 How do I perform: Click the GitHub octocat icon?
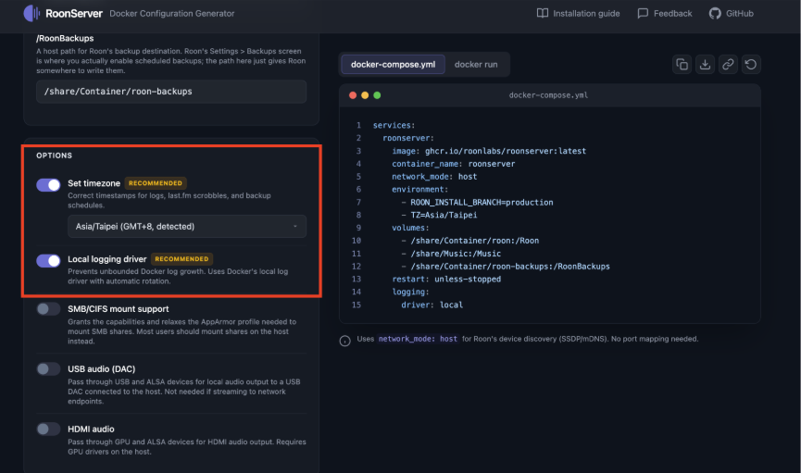pyautogui.click(x=715, y=13)
